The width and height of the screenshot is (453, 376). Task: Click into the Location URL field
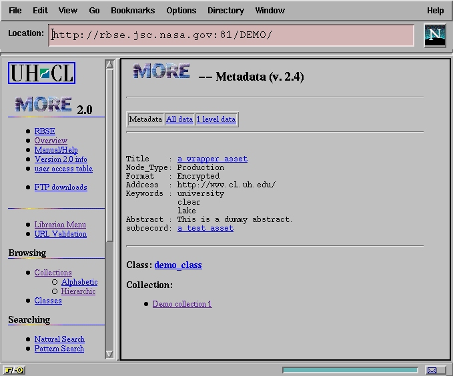[231, 35]
